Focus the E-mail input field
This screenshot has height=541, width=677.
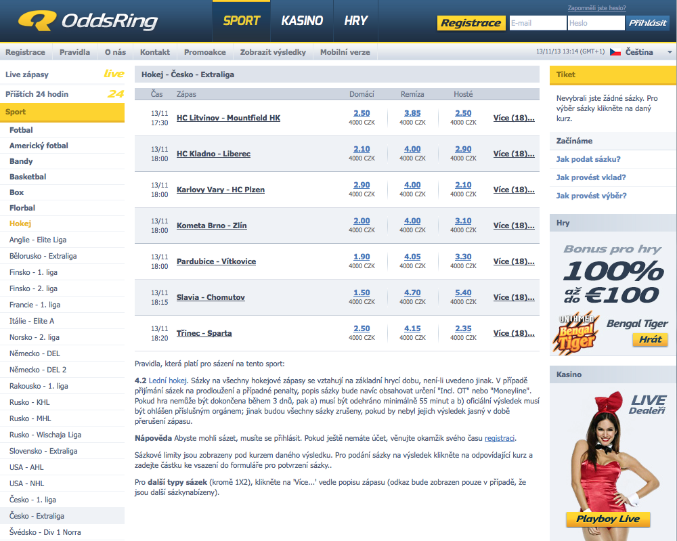click(537, 23)
